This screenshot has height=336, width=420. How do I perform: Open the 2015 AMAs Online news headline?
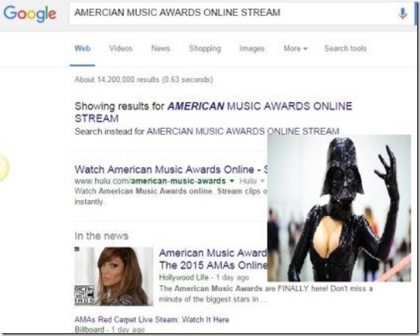pyautogui.click(x=213, y=259)
